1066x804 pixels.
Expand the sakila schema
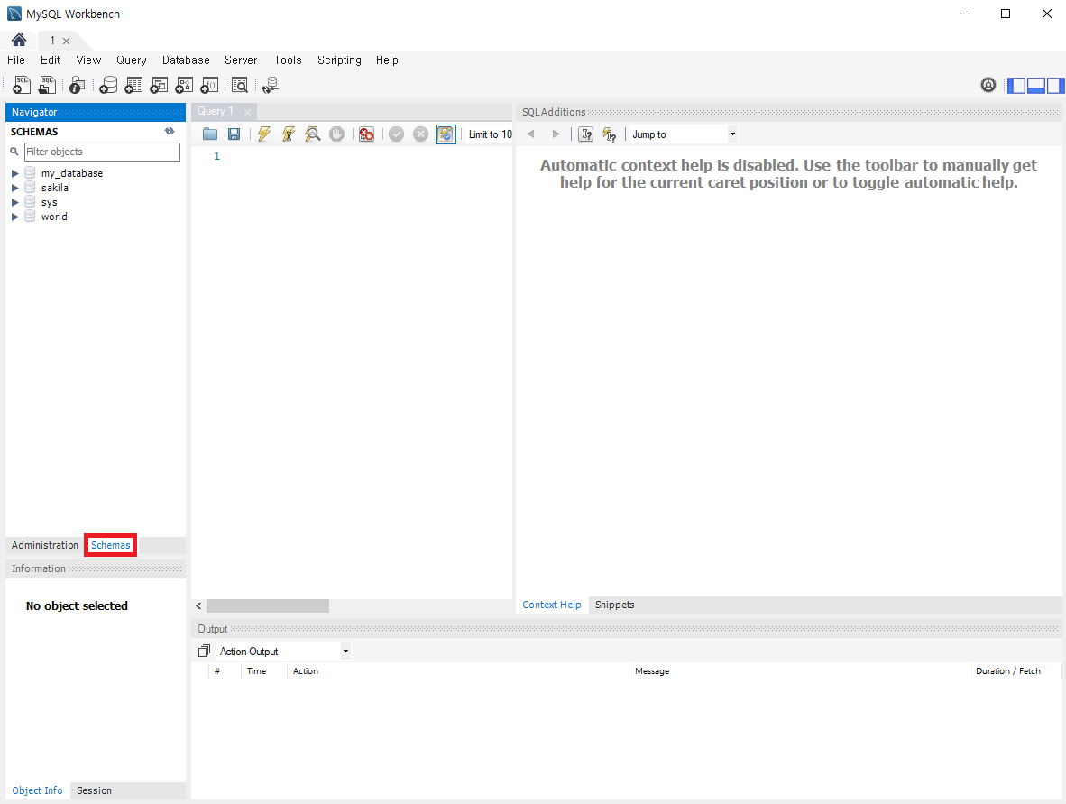(x=15, y=188)
